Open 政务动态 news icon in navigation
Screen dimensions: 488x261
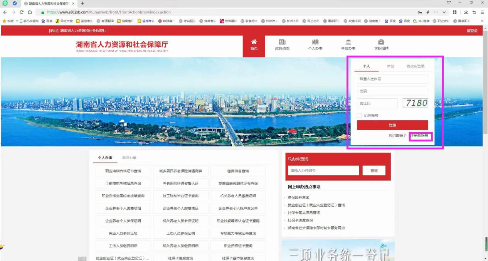coord(282,42)
